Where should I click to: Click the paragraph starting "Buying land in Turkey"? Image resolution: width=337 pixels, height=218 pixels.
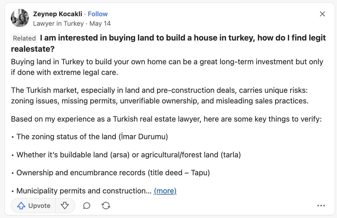coord(167,67)
